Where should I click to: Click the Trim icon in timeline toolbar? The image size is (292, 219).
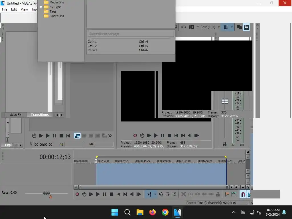[x=190, y=194]
